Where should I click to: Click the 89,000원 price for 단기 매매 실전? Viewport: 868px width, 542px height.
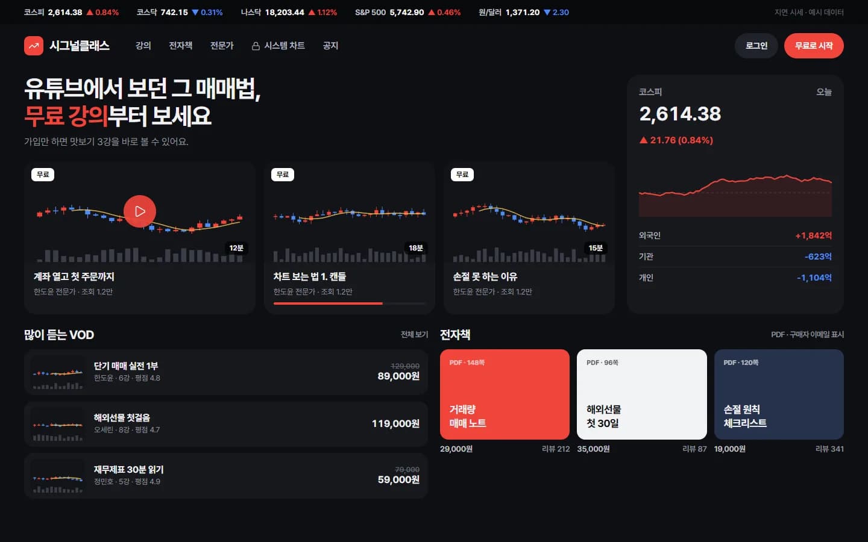click(x=398, y=376)
